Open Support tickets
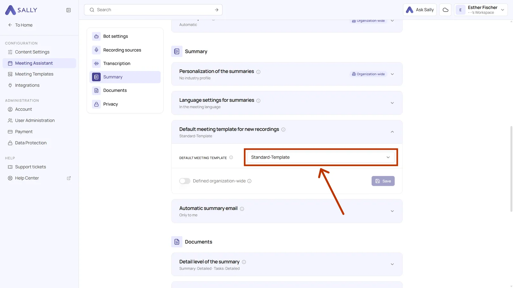 tap(39, 167)
